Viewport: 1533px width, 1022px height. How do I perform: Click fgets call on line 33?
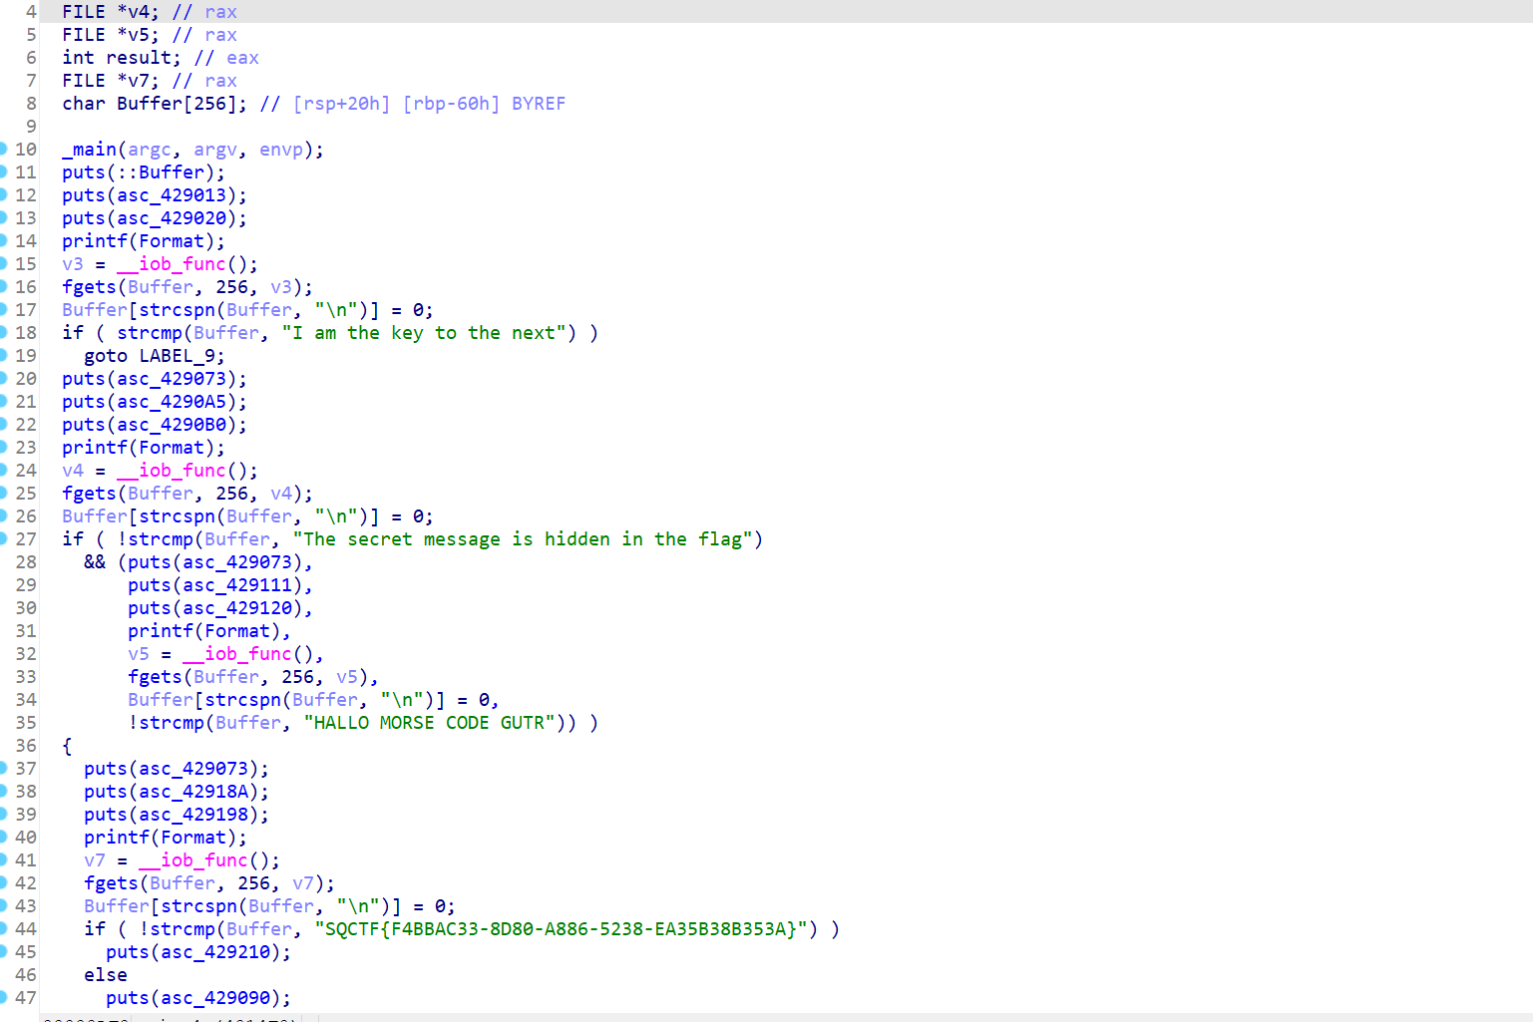155,677
